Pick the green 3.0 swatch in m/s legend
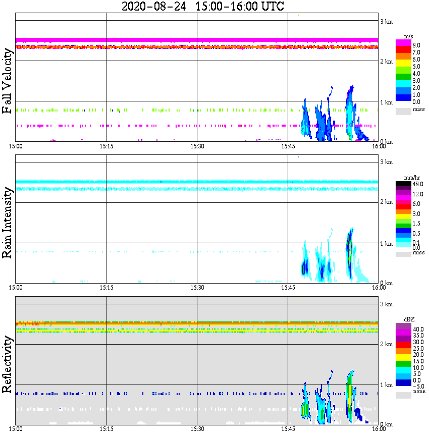Viewport: 429px width, 438px height. 403,77
